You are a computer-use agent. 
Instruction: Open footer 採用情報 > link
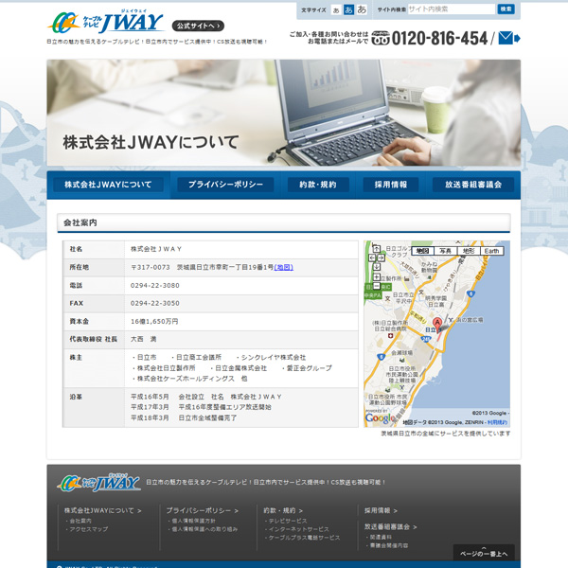382,510
